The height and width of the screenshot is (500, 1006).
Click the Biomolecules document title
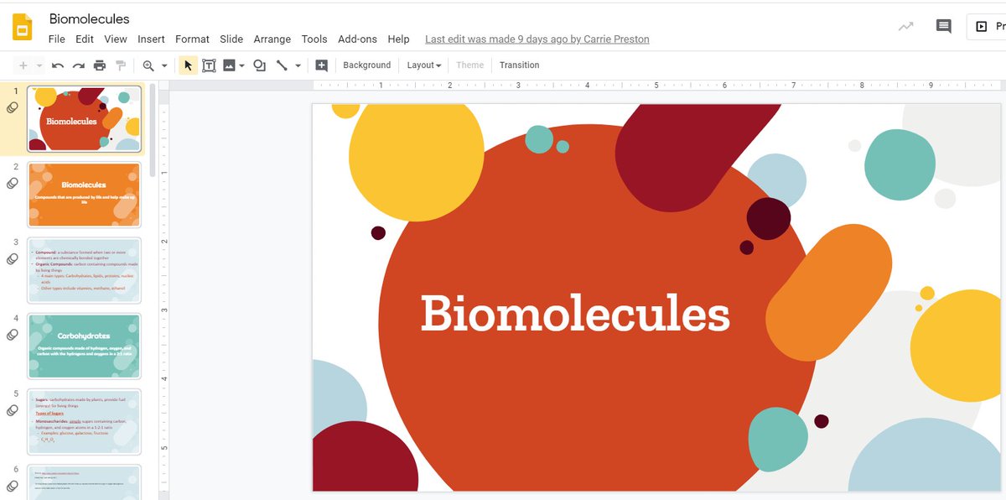(x=90, y=19)
